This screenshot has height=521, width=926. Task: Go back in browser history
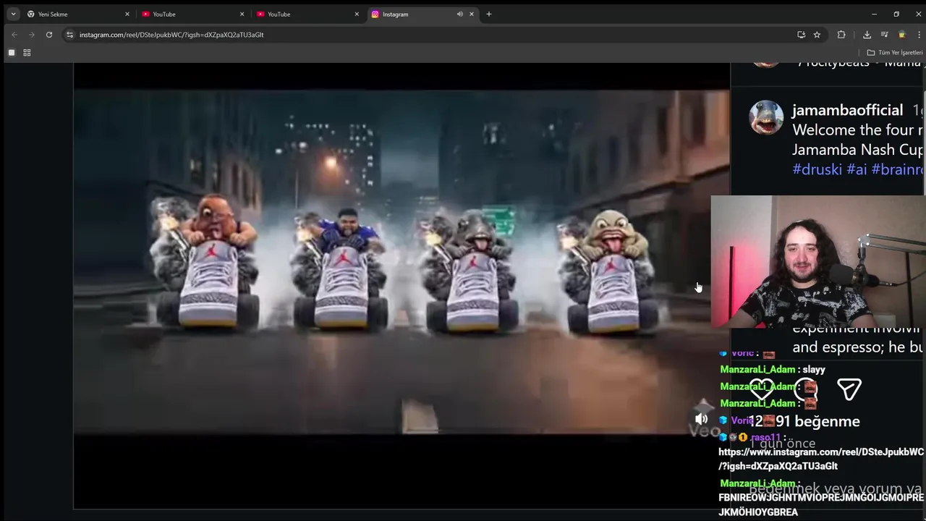(14, 34)
